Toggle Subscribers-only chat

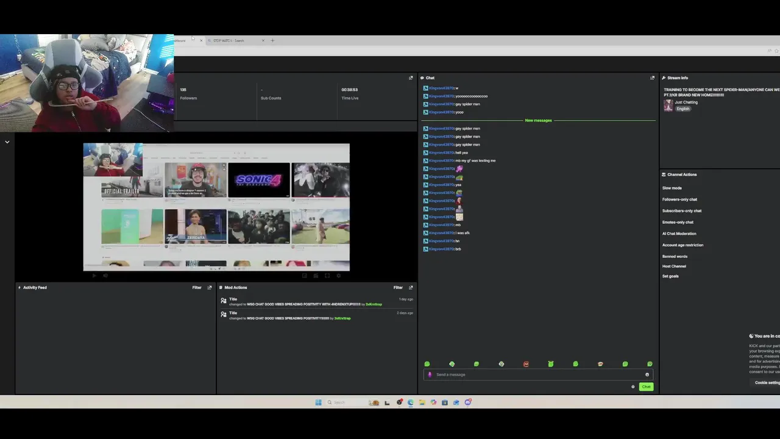point(682,211)
